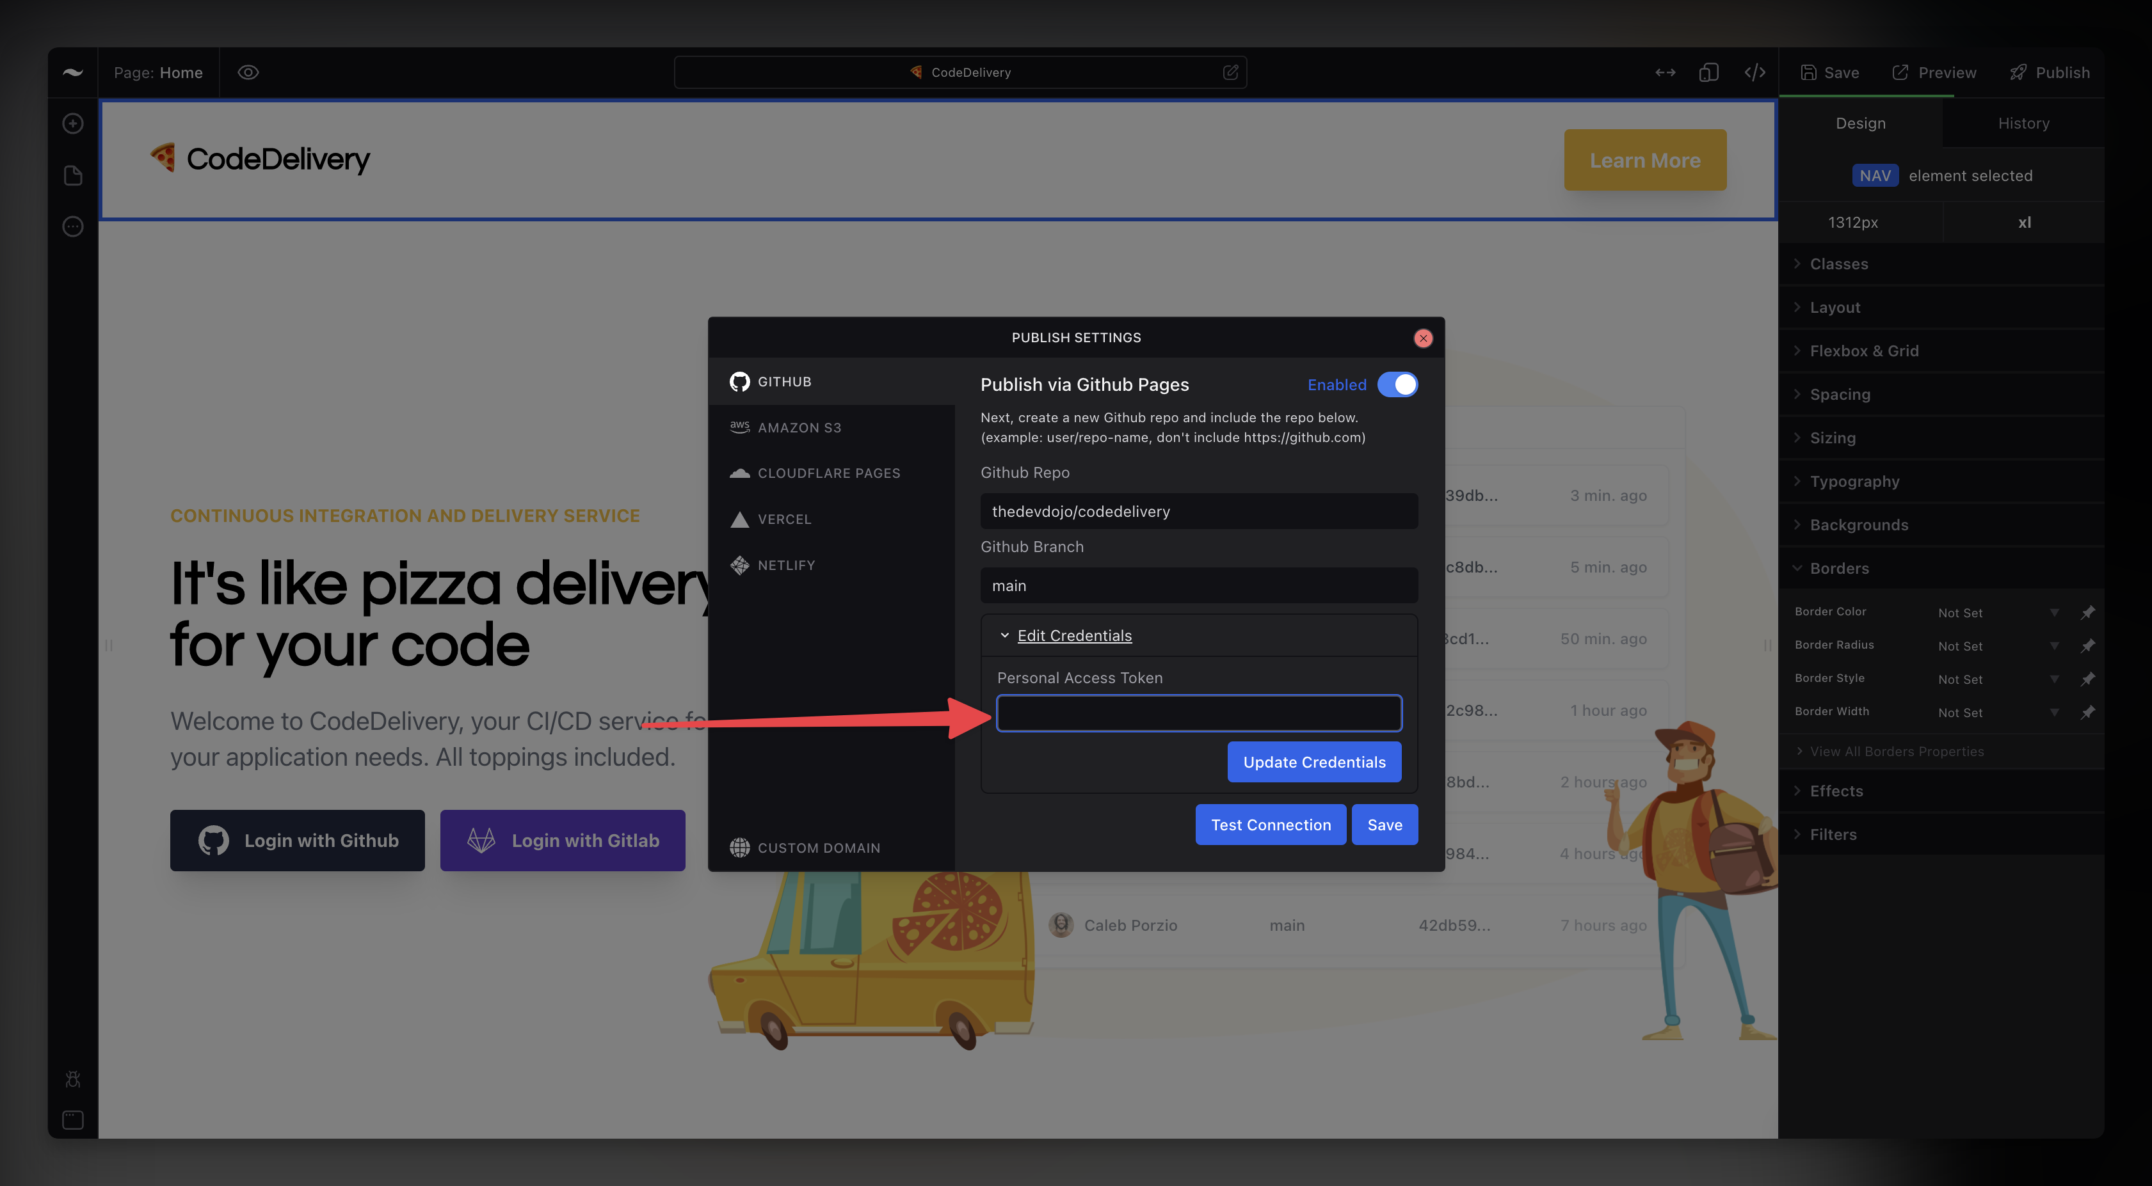Open the code view icon
The height and width of the screenshot is (1186, 2152).
[1755, 73]
